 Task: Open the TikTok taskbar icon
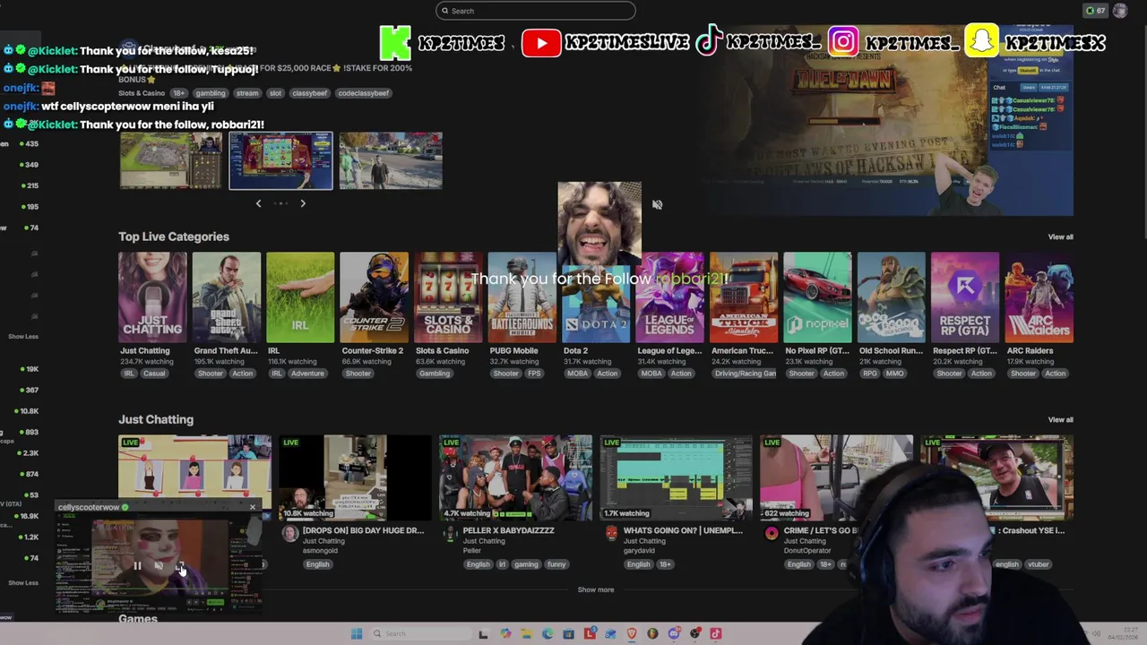click(715, 633)
